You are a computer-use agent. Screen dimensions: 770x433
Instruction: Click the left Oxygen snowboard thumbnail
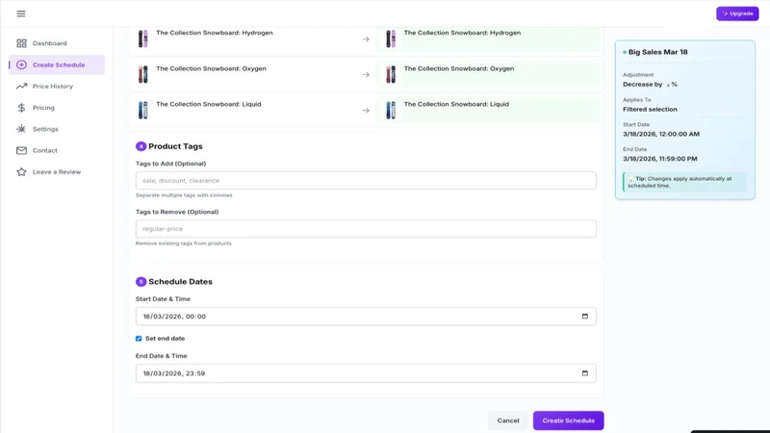[x=142, y=75]
